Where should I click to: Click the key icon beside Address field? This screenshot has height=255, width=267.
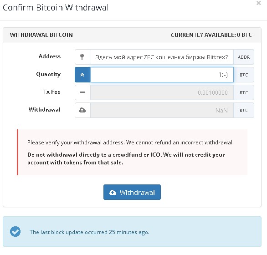coord(82,57)
